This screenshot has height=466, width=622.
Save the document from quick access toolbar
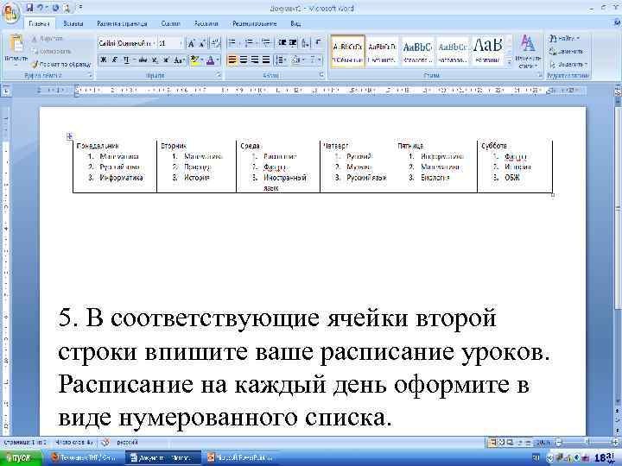pos(29,8)
